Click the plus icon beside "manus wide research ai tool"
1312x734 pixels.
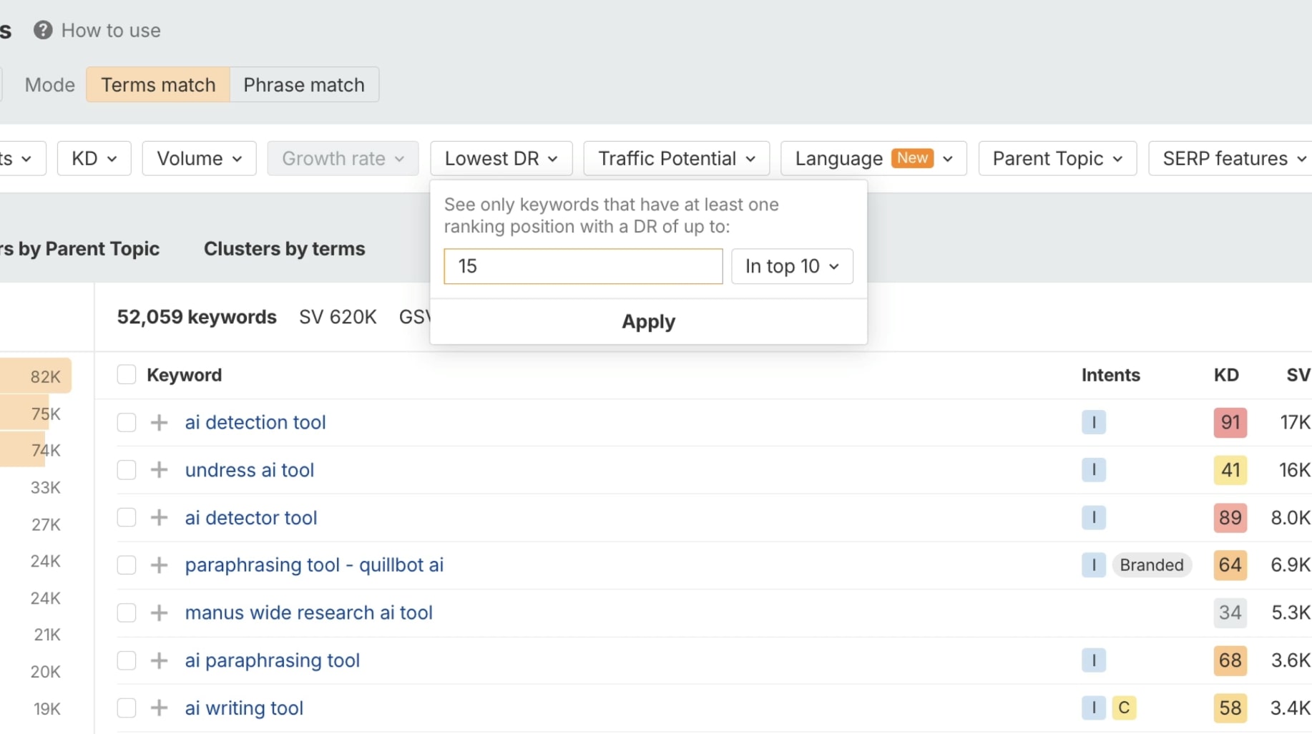pos(158,612)
